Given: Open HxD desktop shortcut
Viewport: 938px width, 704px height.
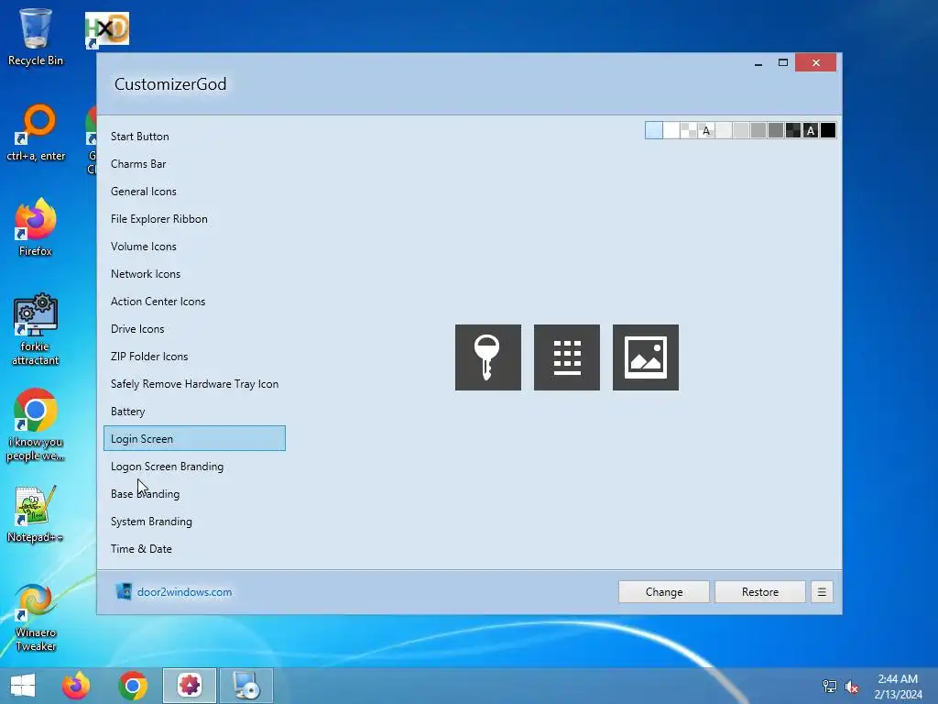Looking at the screenshot, I should click(107, 30).
